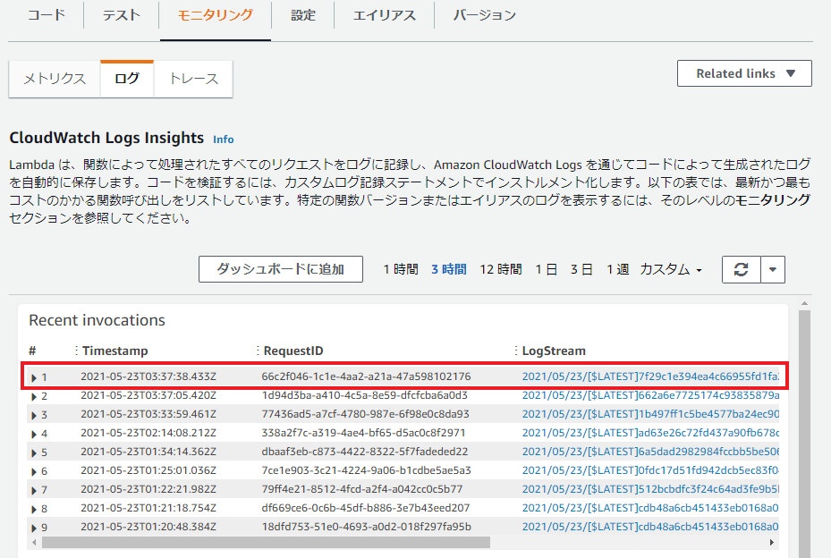This screenshot has height=558, width=831.
Task: Expand invocation row 7
Action: coord(34,490)
